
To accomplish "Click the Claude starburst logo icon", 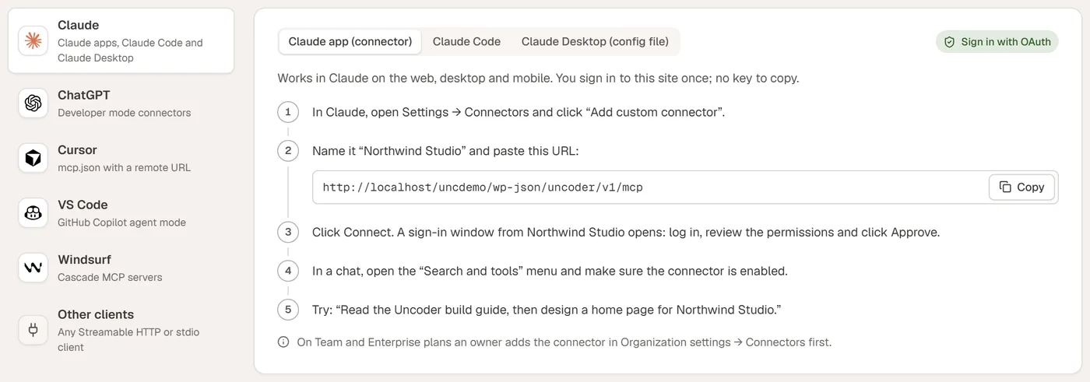I will click(x=33, y=41).
